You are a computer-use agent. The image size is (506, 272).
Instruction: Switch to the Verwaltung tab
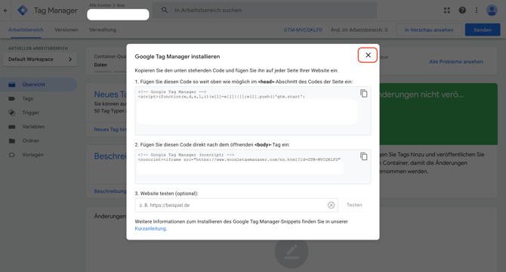click(103, 29)
